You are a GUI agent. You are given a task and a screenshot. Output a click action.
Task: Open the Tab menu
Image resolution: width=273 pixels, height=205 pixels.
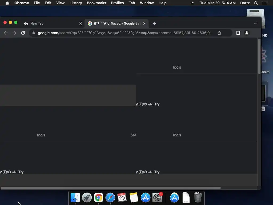(132, 3)
